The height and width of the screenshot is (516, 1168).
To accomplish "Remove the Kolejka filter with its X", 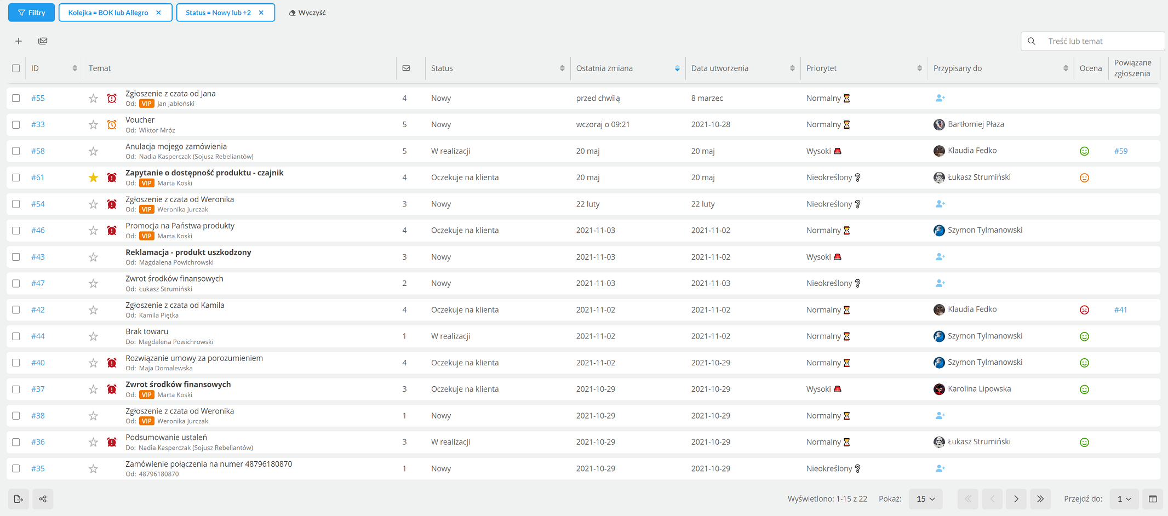I will [x=159, y=13].
